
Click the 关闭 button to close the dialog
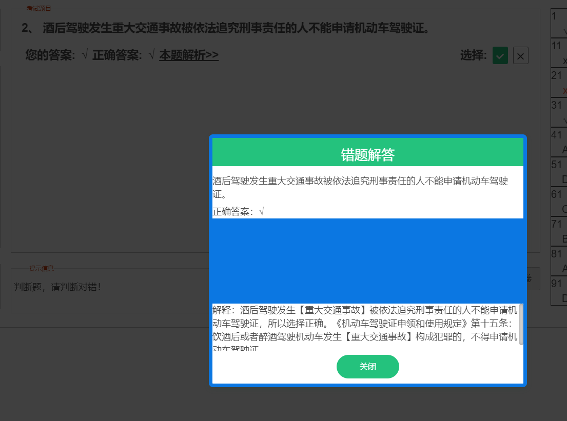(367, 367)
